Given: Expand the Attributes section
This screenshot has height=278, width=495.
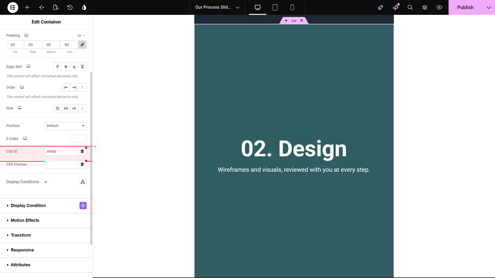Looking at the screenshot, I should click(x=45, y=265).
